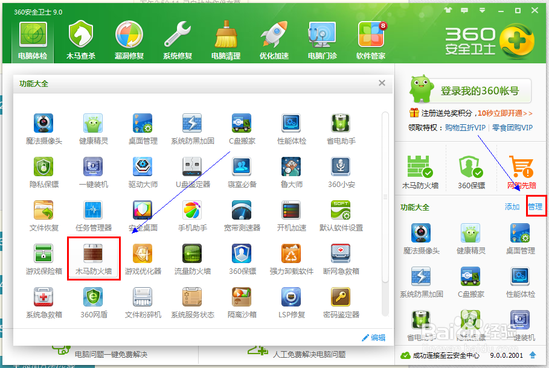Open 鲁大师 tool
549x368 pixels.
[x=292, y=173]
